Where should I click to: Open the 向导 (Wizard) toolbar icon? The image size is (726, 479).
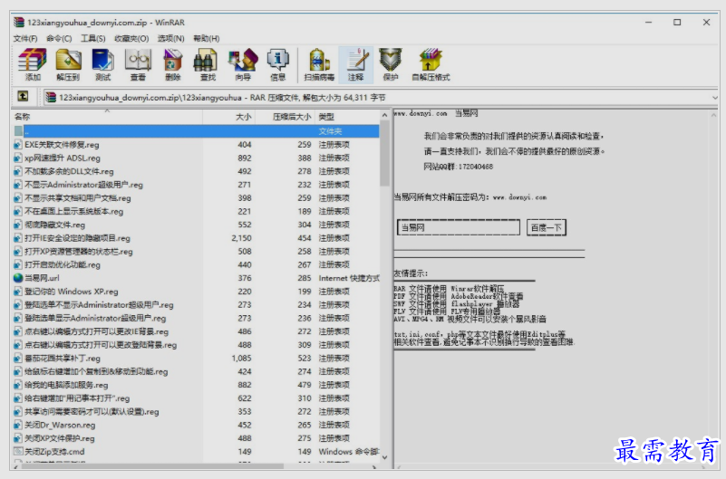click(243, 64)
